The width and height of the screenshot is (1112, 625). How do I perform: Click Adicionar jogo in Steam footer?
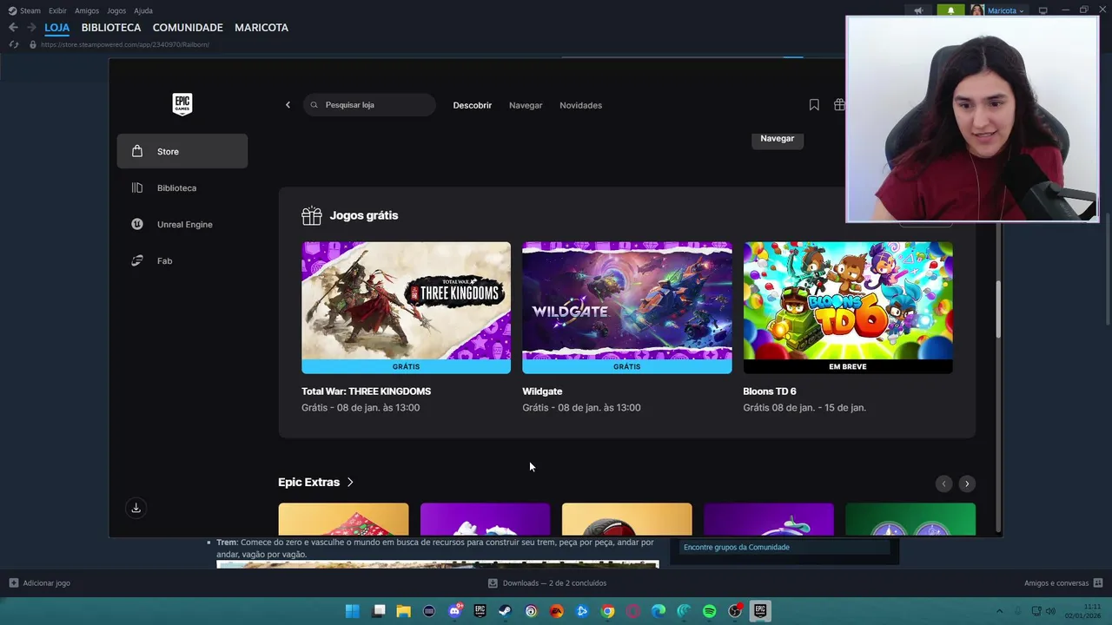(x=39, y=583)
